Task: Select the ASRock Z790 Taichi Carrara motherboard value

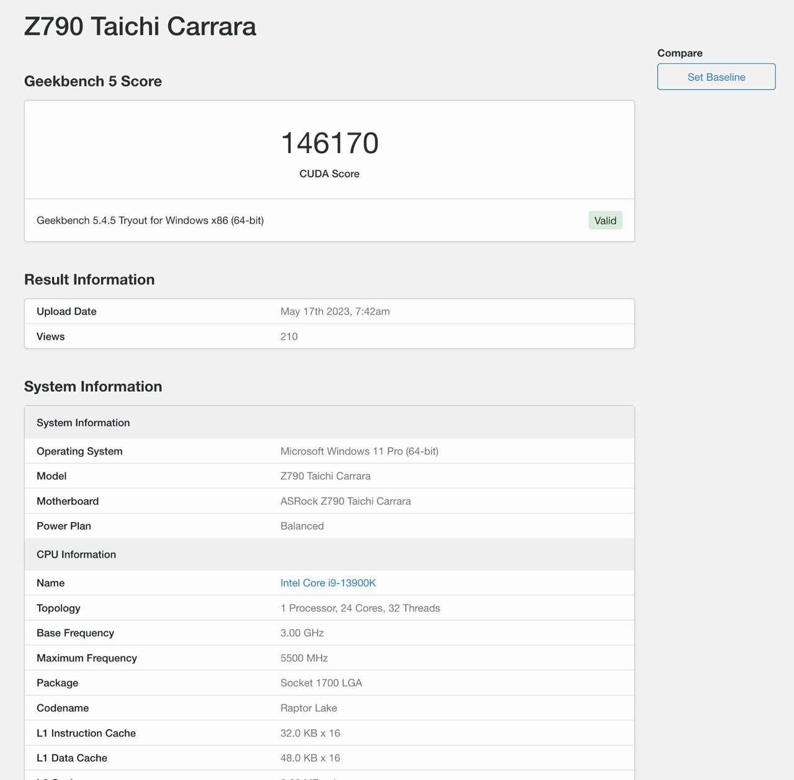Action: [346, 501]
